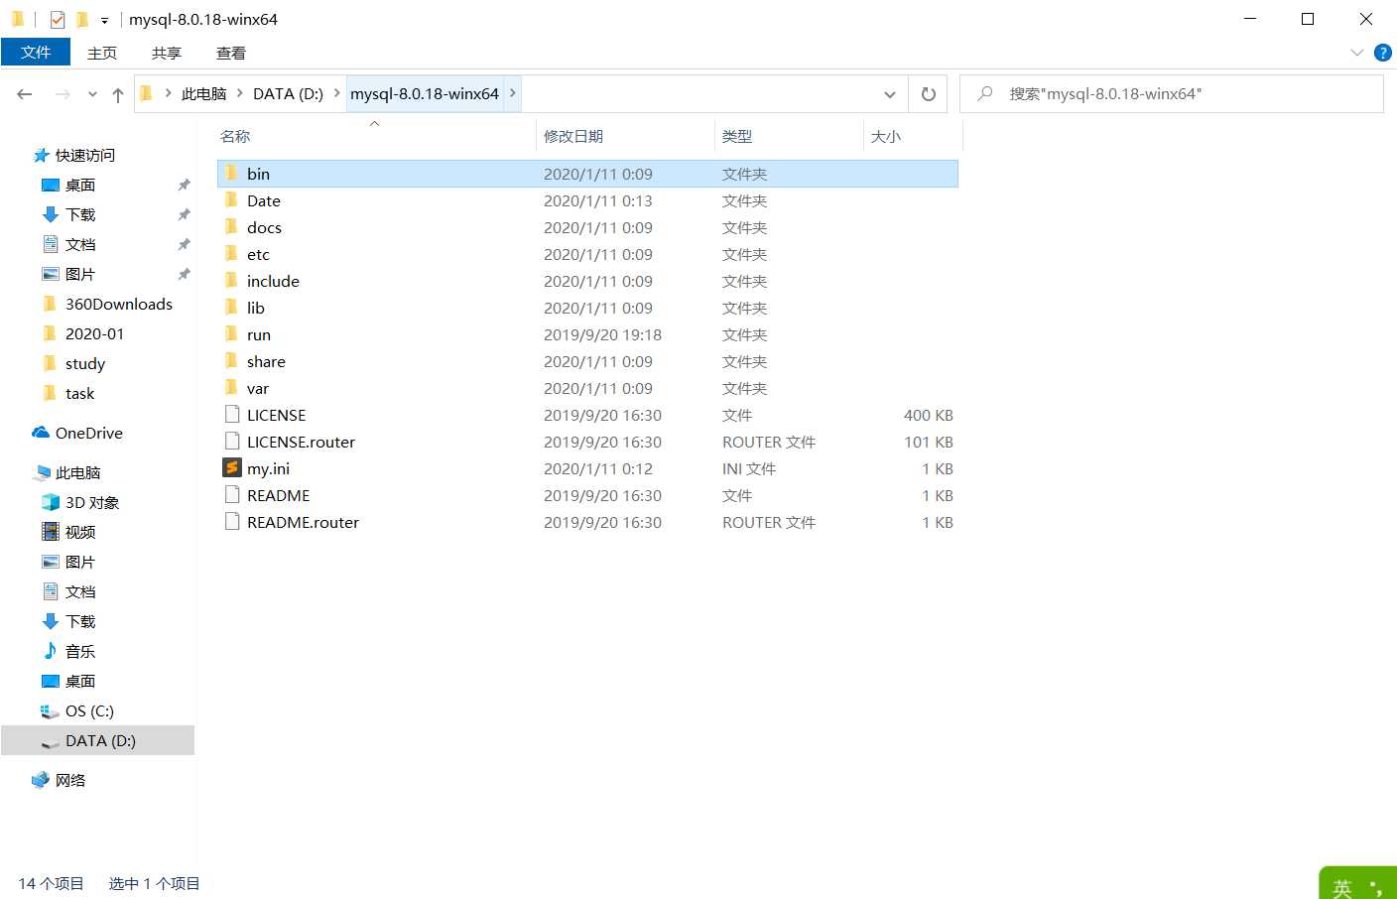Viewport: 1397px width, 899px height.
Task: Select the lib folder icon
Action: (231, 307)
